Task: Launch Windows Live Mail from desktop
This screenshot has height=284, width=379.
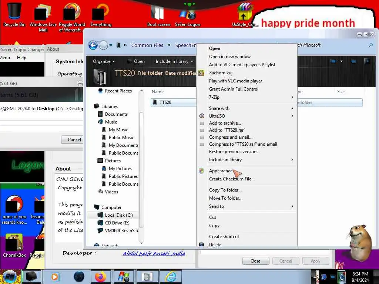Action: click(x=43, y=17)
